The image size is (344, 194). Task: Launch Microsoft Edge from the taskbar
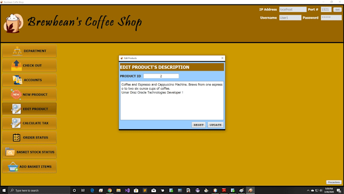[92, 190]
